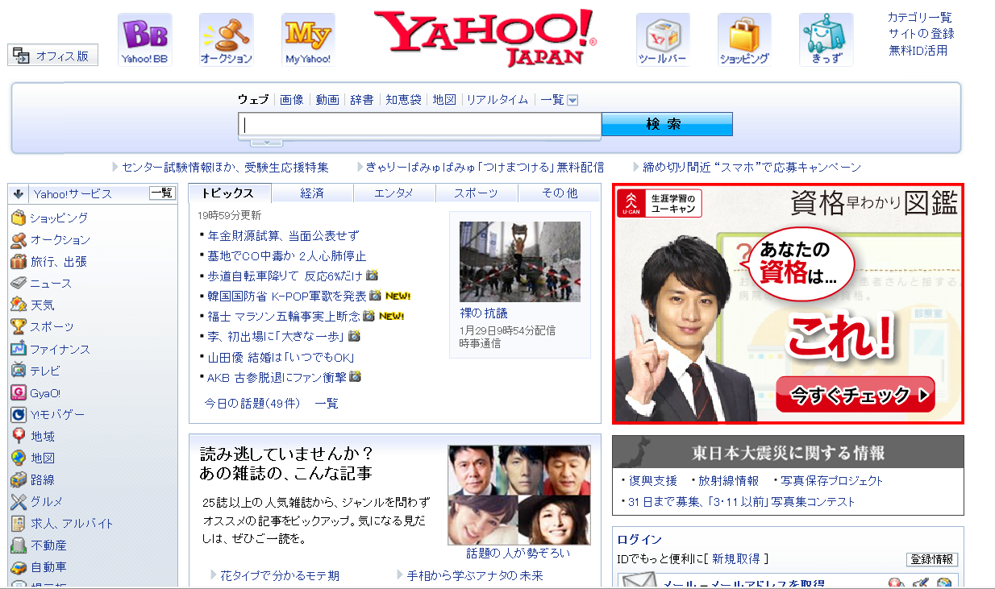The height and width of the screenshot is (589, 995).
Task: Click the 一覧 button in Yahoo!サービス header
Action: [x=162, y=193]
